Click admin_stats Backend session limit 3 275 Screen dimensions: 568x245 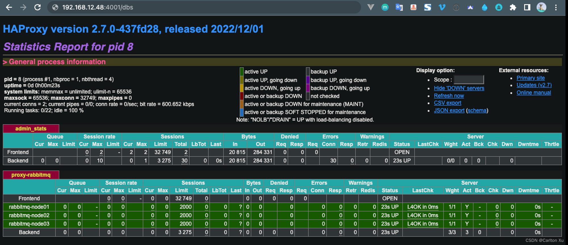click(x=164, y=161)
